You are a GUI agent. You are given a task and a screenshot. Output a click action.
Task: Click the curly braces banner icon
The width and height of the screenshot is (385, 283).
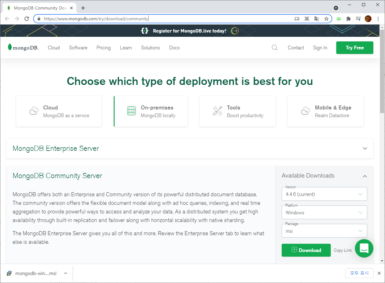click(145, 31)
